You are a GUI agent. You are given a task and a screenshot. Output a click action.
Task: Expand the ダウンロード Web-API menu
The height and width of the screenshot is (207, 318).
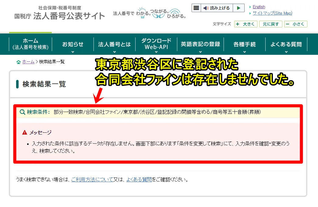tap(156, 44)
